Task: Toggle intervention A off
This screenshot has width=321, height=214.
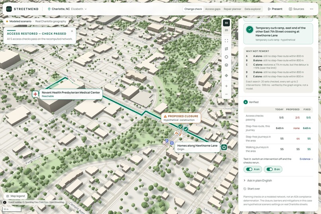Action: click(252, 169)
